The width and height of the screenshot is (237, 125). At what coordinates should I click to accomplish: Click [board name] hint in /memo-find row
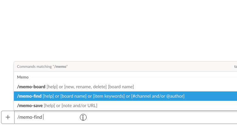pyautogui.click(x=73, y=96)
